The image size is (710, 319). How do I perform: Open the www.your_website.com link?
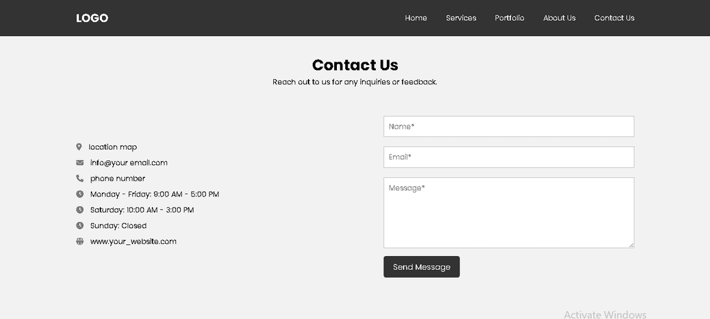[133, 241]
